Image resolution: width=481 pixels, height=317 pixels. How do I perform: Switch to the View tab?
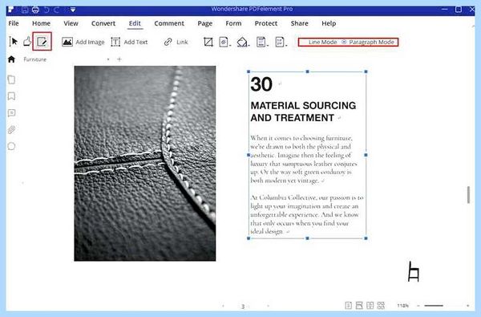click(71, 23)
